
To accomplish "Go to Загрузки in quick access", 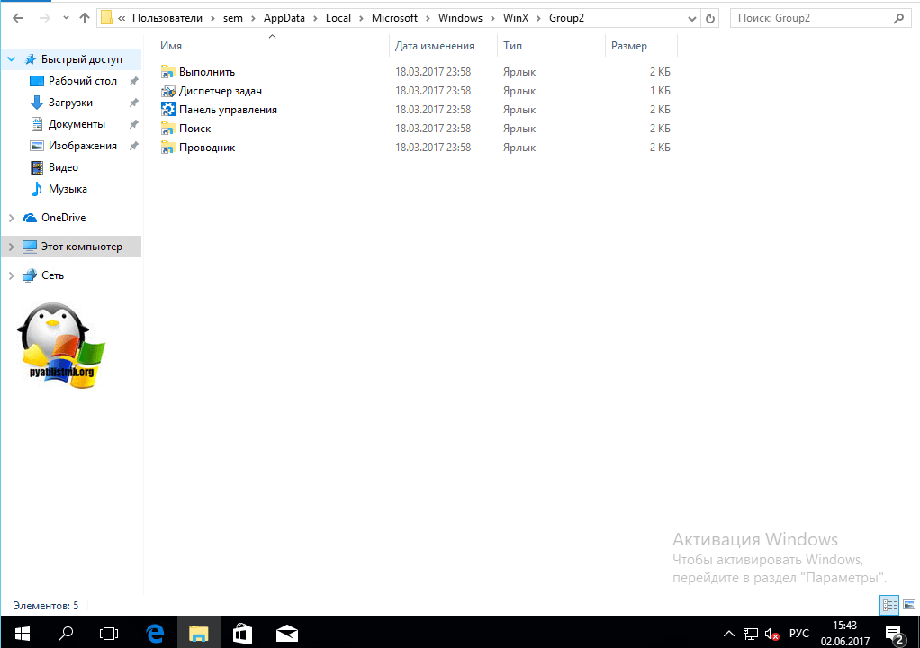I will (70, 103).
